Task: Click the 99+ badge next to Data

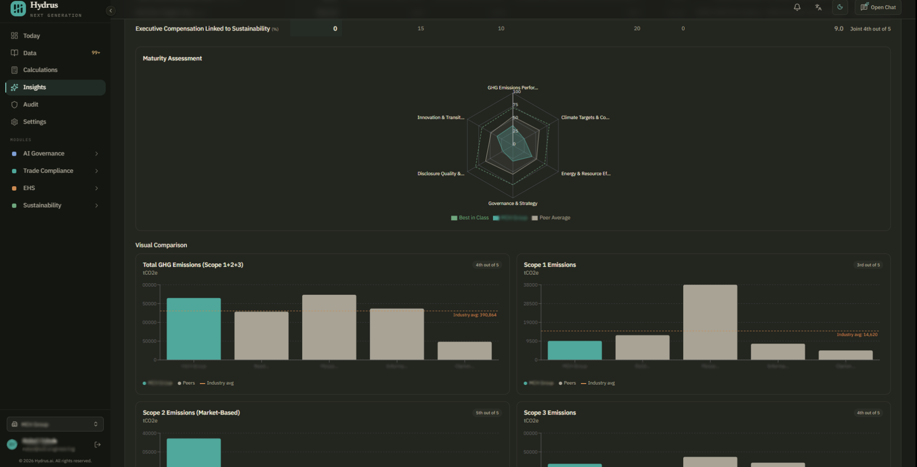Action: (x=96, y=53)
